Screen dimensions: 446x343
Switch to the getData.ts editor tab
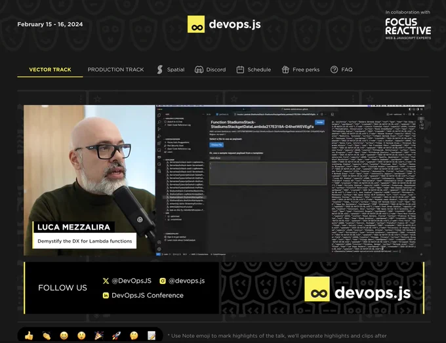[222, 114]
